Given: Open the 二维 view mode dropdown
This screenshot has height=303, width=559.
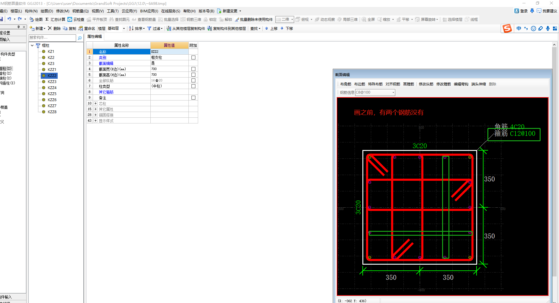Looking at the screenshot, I should [x=292, y=19].
